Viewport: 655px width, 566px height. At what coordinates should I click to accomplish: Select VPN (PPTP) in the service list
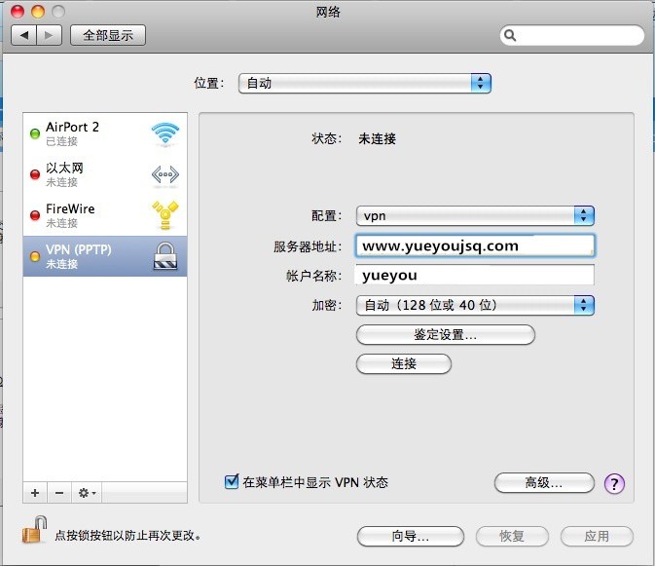105,256
